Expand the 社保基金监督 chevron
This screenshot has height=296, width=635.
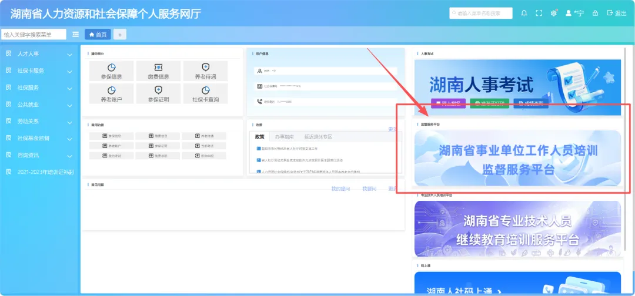point(69,139)
